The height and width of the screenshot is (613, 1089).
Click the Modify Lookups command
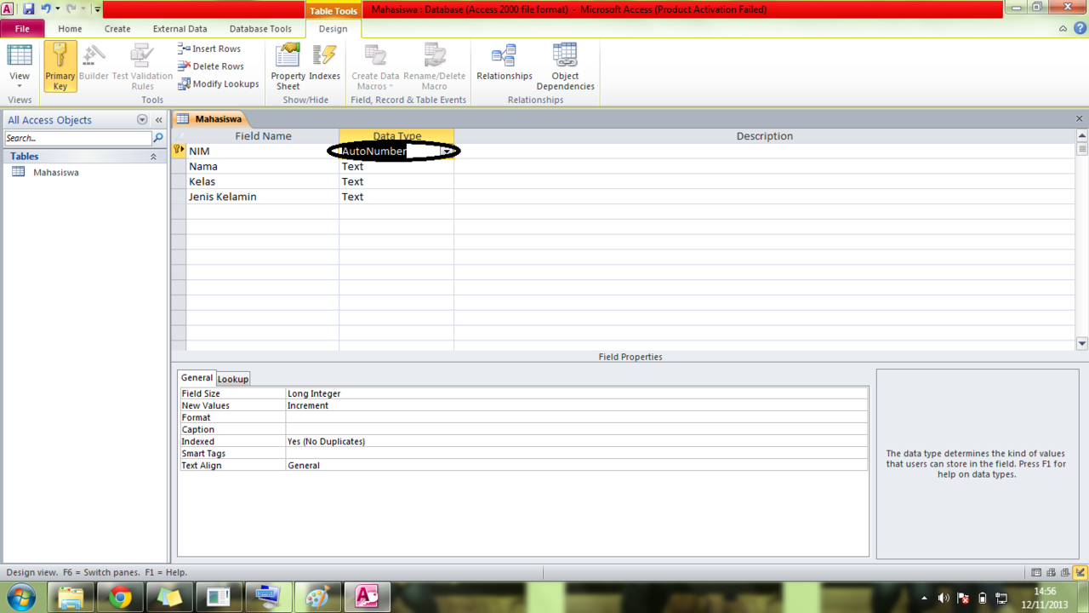click(218, 83)
